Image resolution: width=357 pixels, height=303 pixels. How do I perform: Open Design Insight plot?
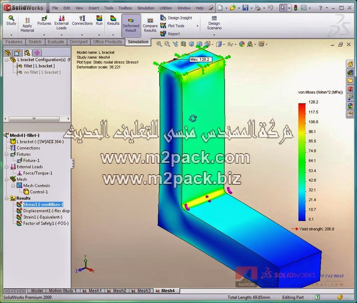[x=176, y=18]
